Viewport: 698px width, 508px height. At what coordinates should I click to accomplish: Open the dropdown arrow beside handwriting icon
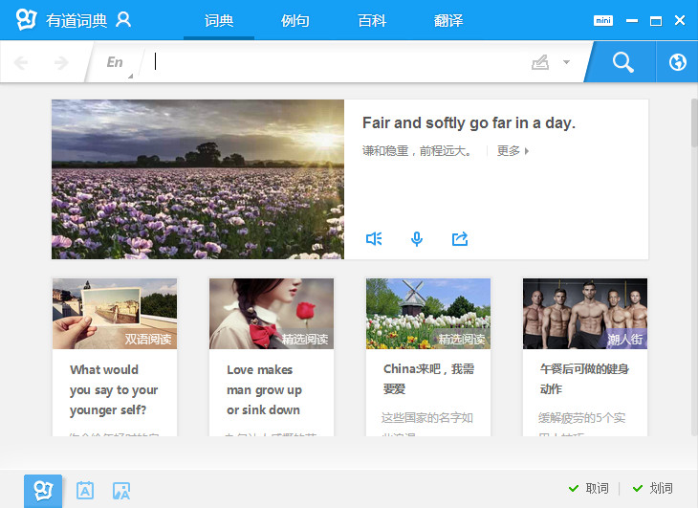point(566,63)
